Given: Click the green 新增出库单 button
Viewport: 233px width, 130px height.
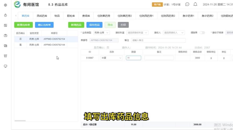Looking at the screenshot, I should click(x=23, y=25).
